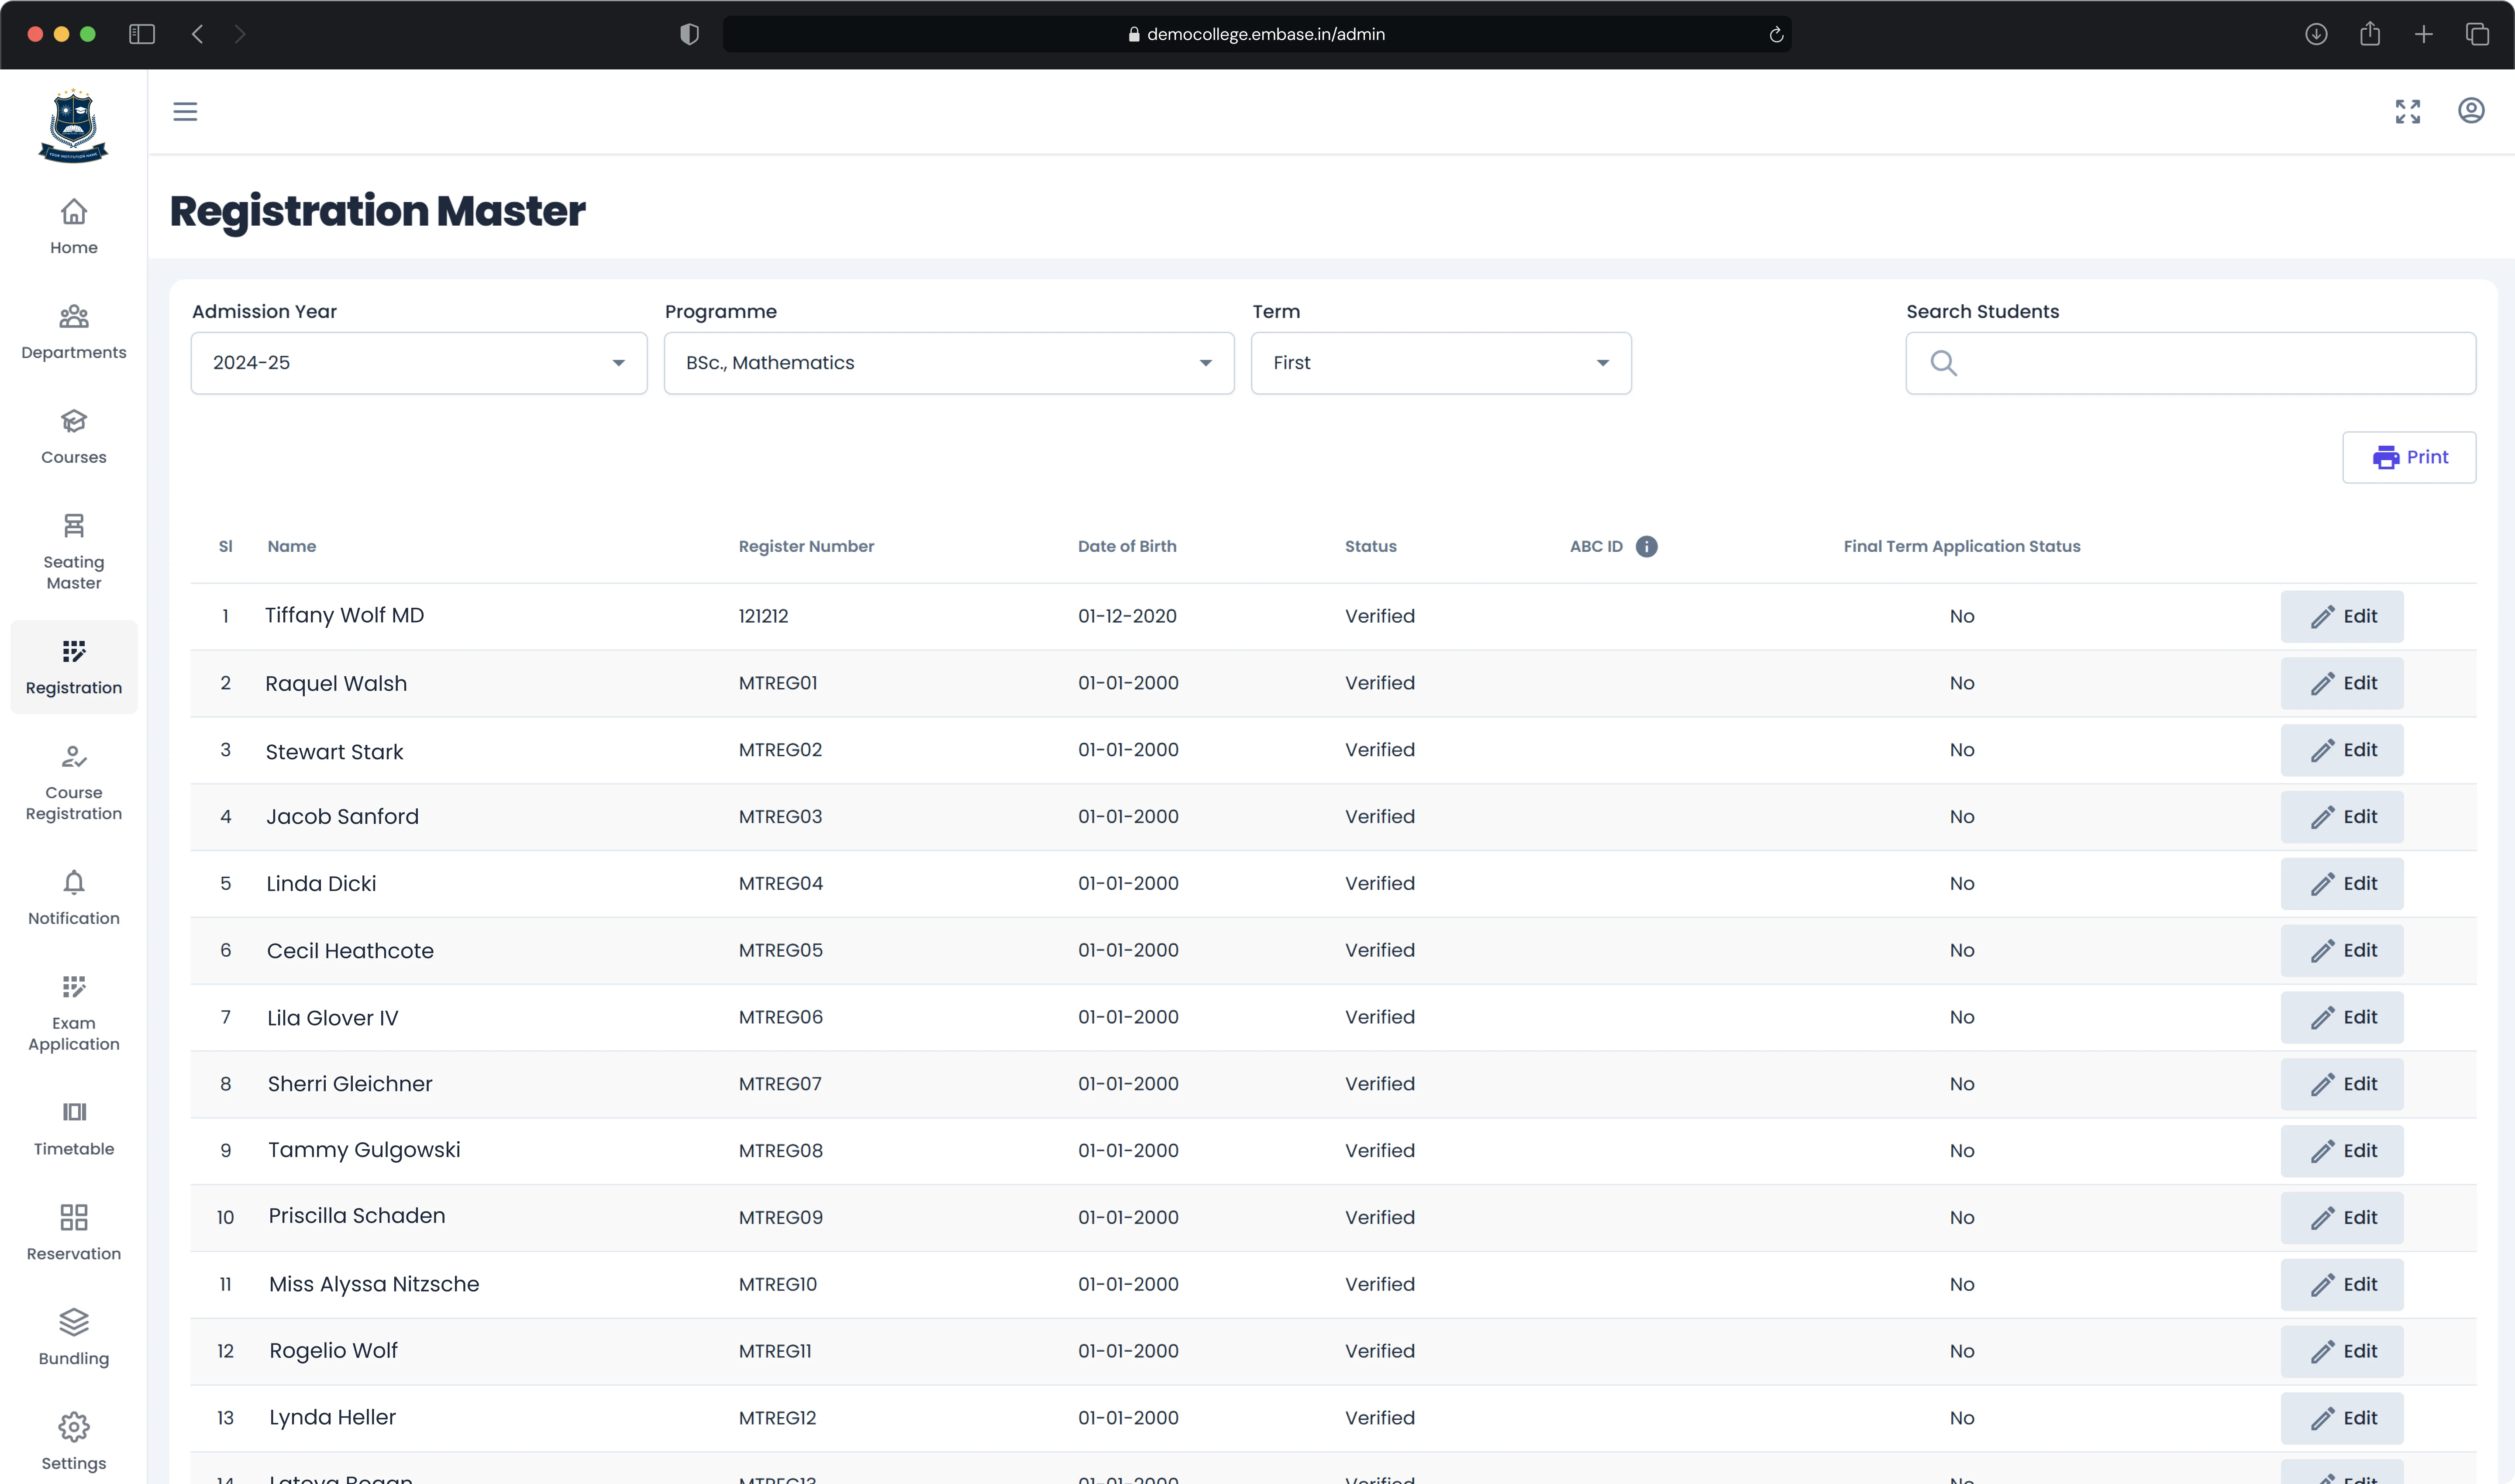This screenshot has height=1484, width=2515.
Task: Expand the Programme dropdown
Action: [949, 363]
